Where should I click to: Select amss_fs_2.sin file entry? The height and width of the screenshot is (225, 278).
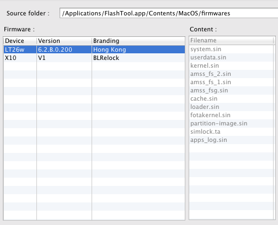[231, 74]
